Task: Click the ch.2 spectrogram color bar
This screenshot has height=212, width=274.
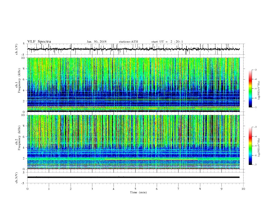Action: click(x=250, y=146)
